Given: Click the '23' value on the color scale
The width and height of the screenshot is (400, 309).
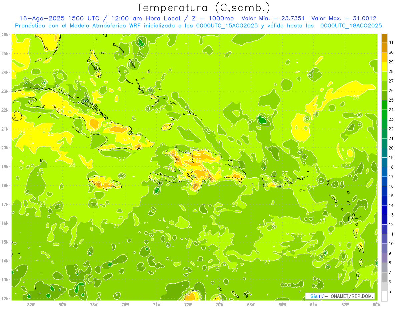Looking at the screenshot, I should click(x=391, y=119).
